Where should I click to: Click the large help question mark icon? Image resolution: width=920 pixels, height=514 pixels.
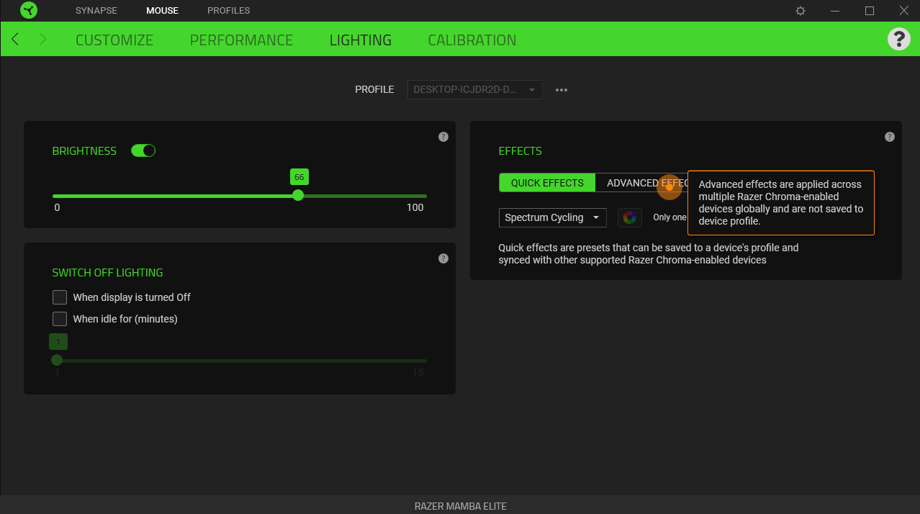click(898, 39)
